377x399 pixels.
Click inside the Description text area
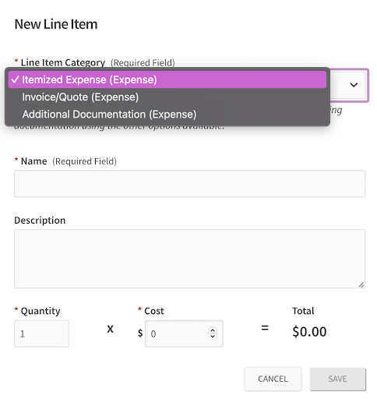click(189, 259)
